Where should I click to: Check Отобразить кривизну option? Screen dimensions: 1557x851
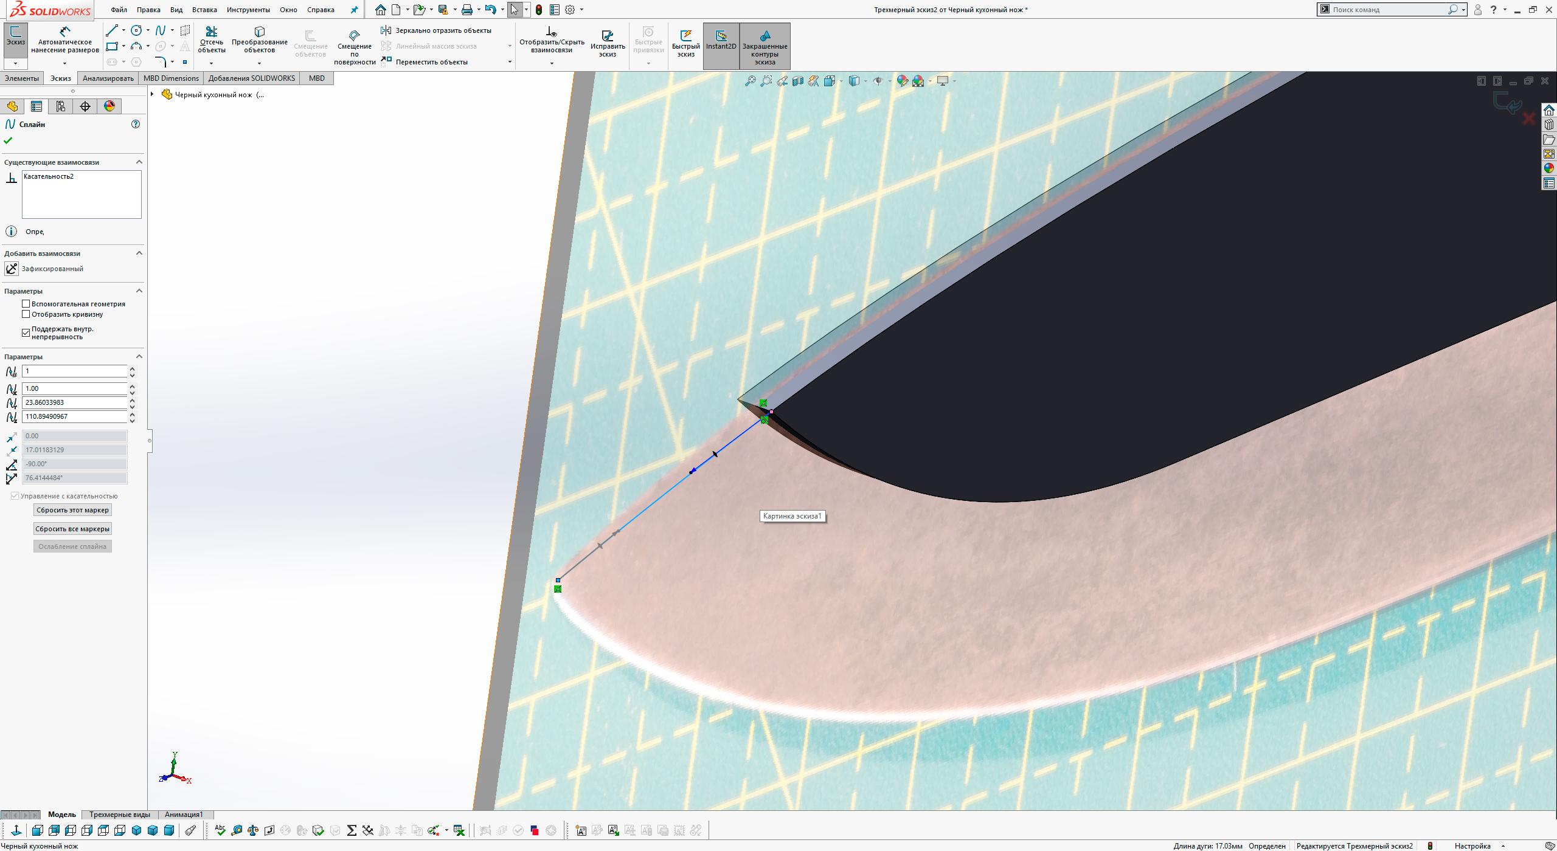pyautogui.click(x=26, y=314)
